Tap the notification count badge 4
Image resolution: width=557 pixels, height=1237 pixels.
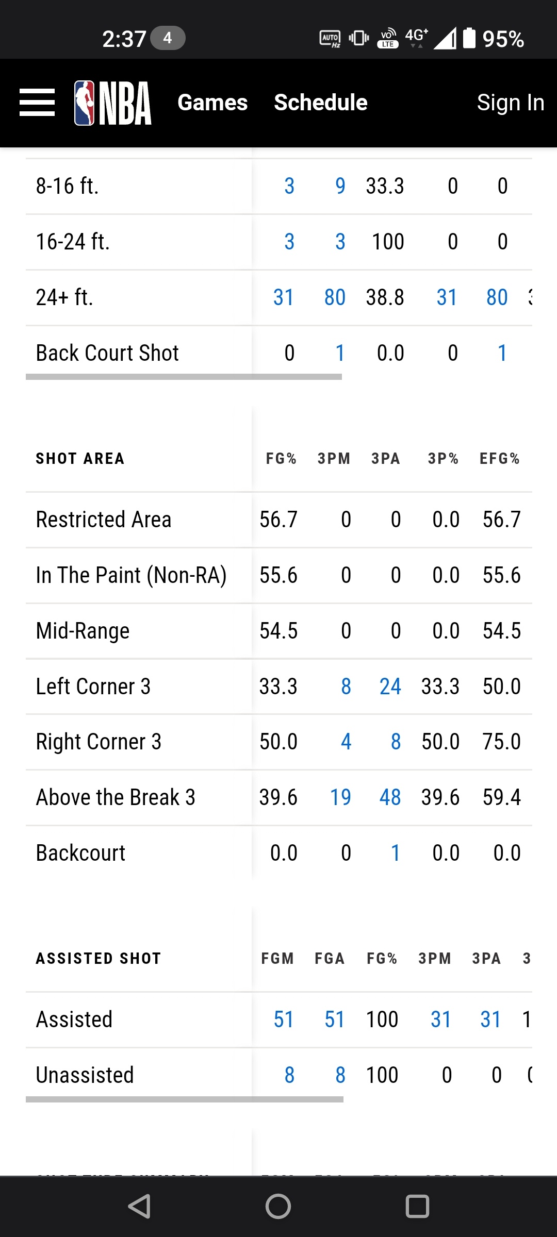[x=168, y=38]
